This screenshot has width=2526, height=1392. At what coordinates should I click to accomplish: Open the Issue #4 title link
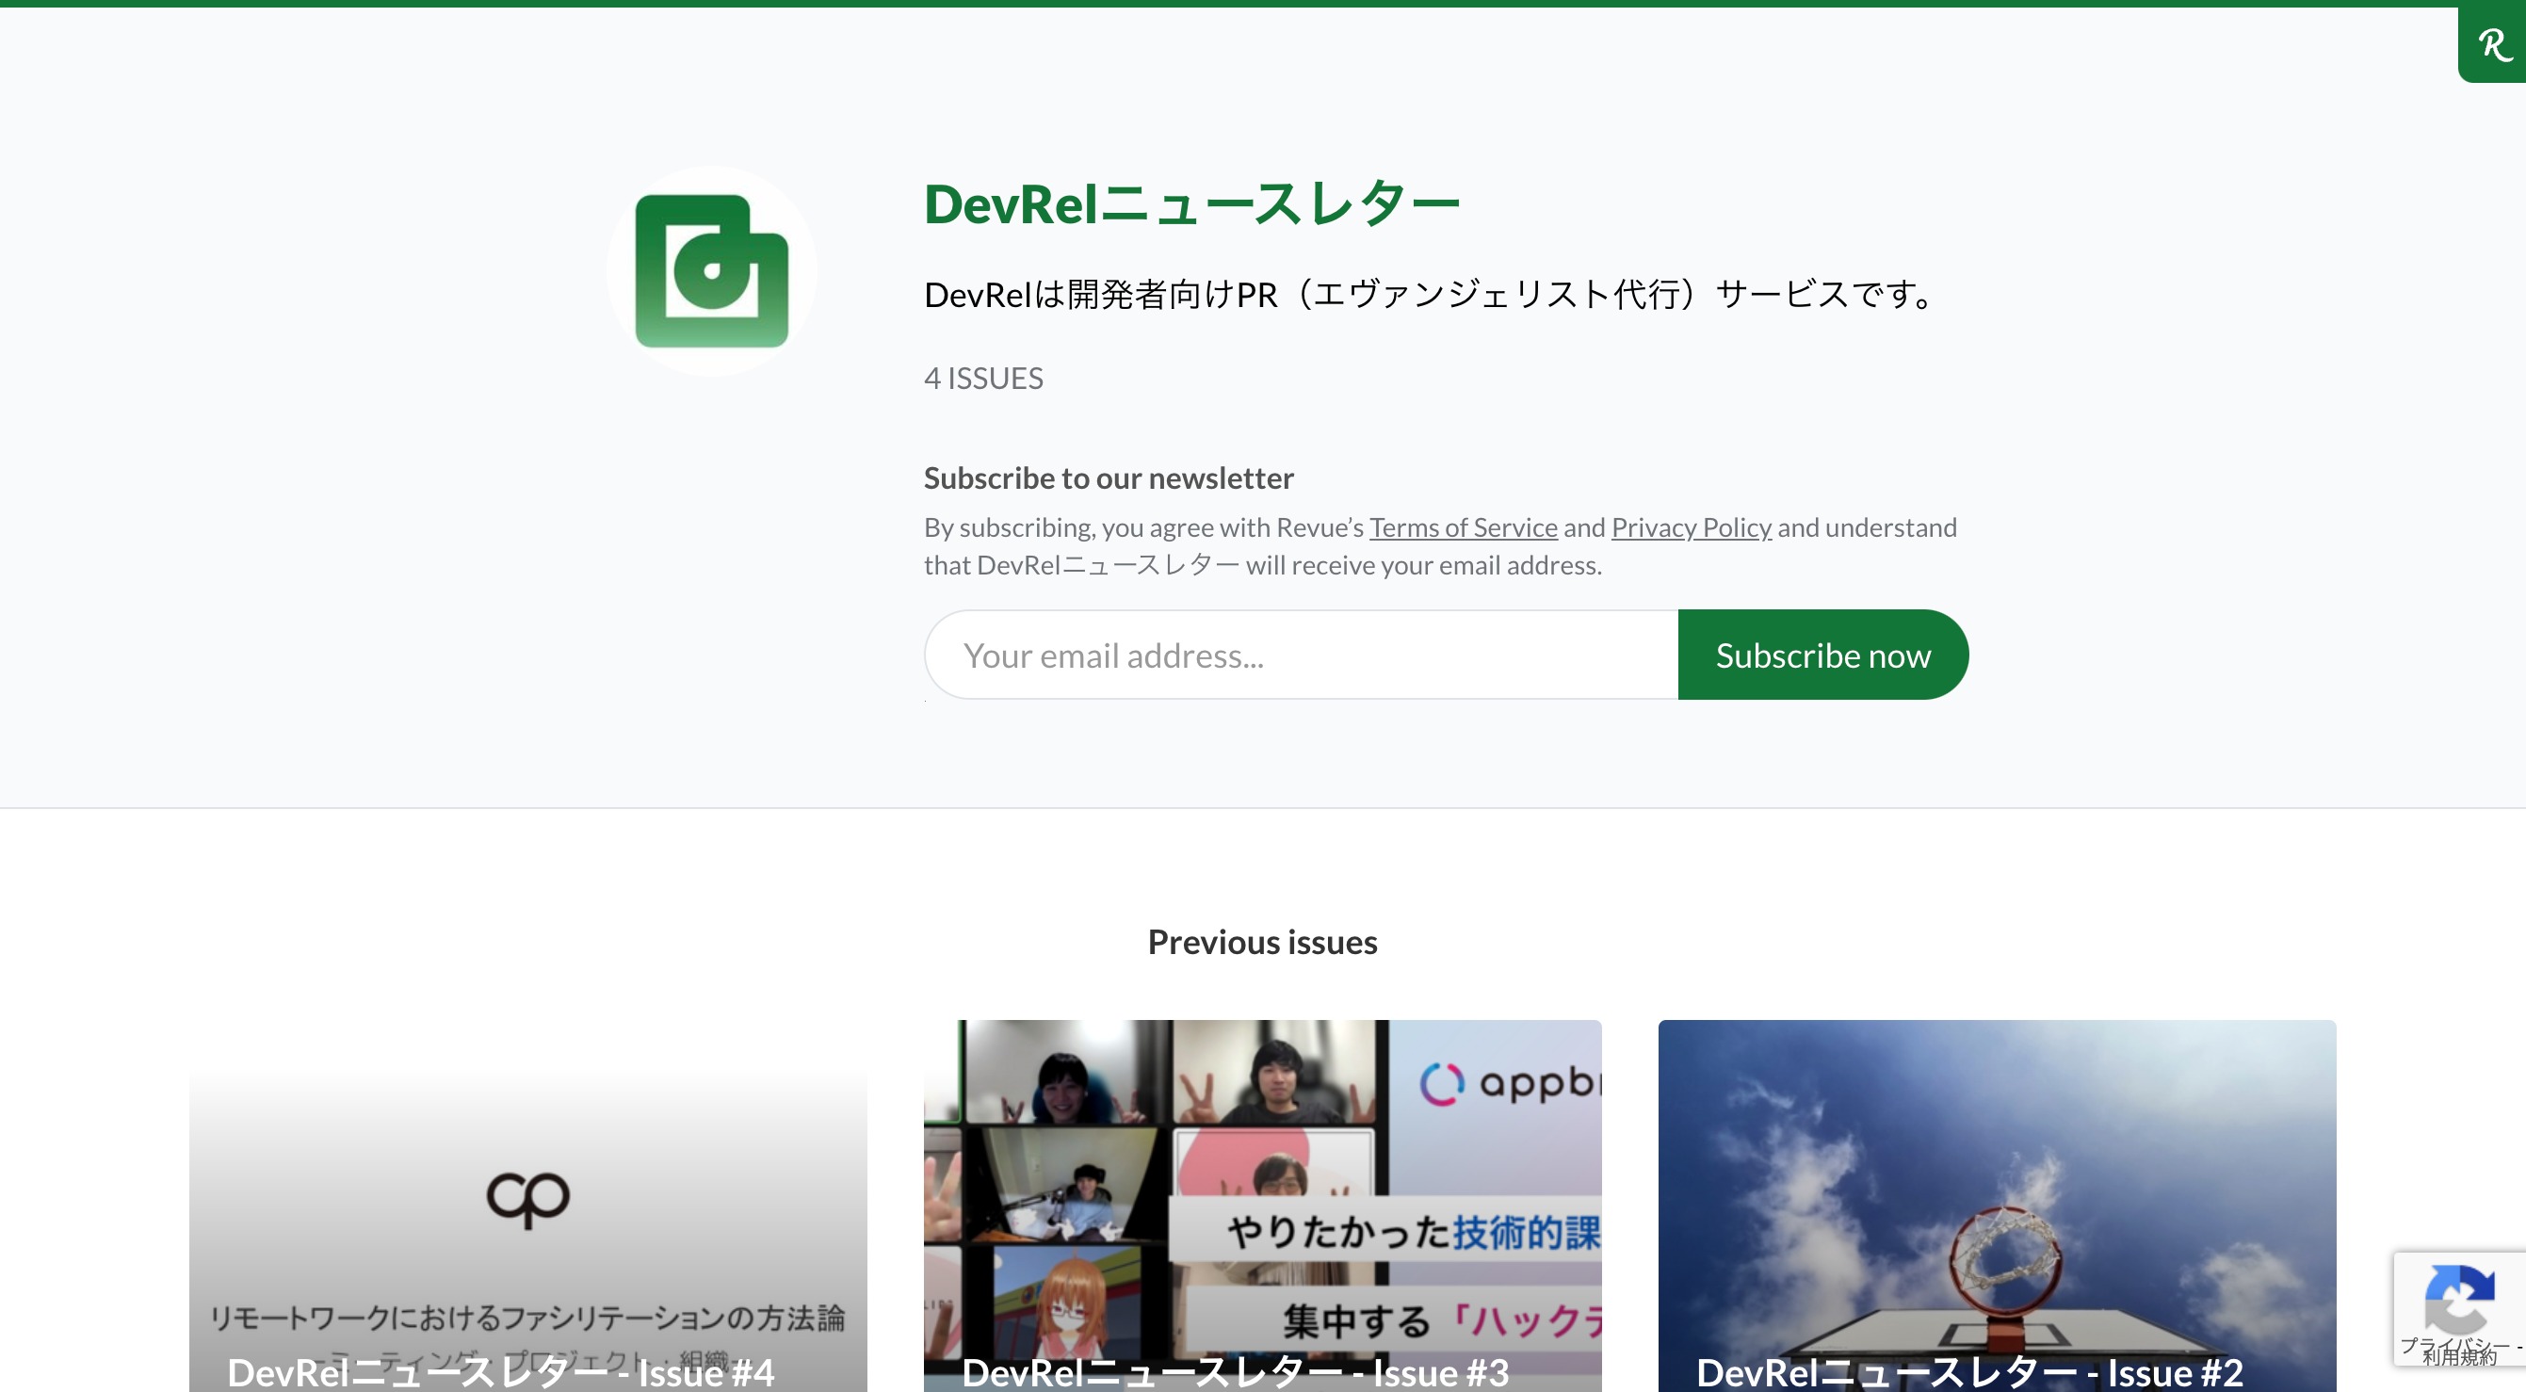[500, 1371]
